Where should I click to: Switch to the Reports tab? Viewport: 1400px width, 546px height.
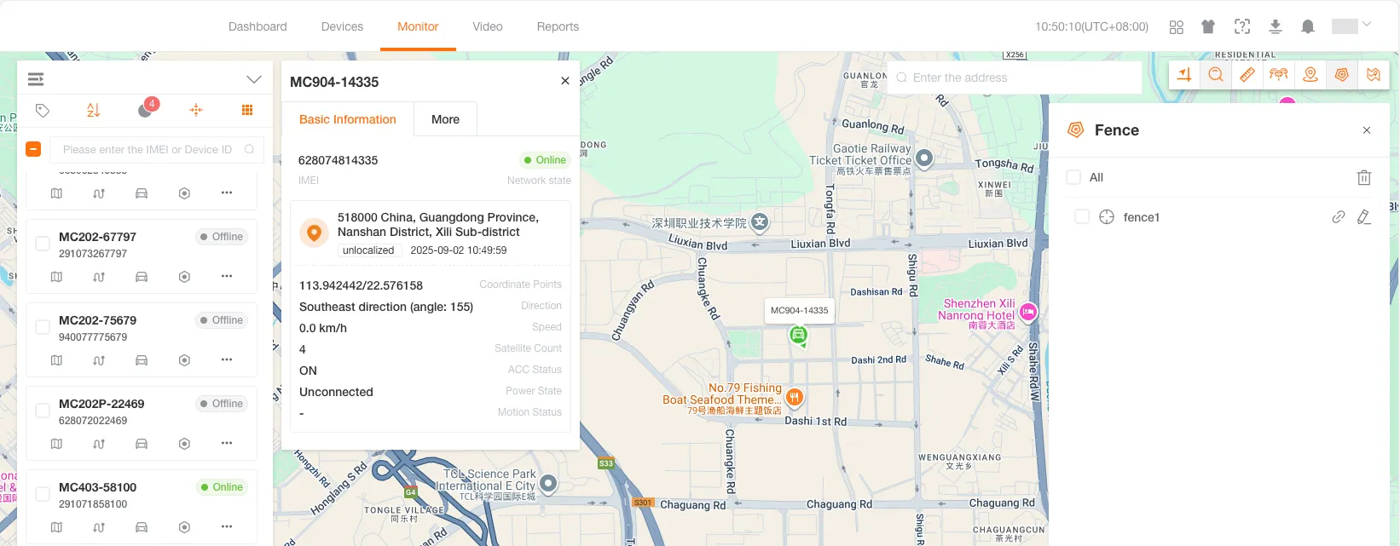[558, 26]
